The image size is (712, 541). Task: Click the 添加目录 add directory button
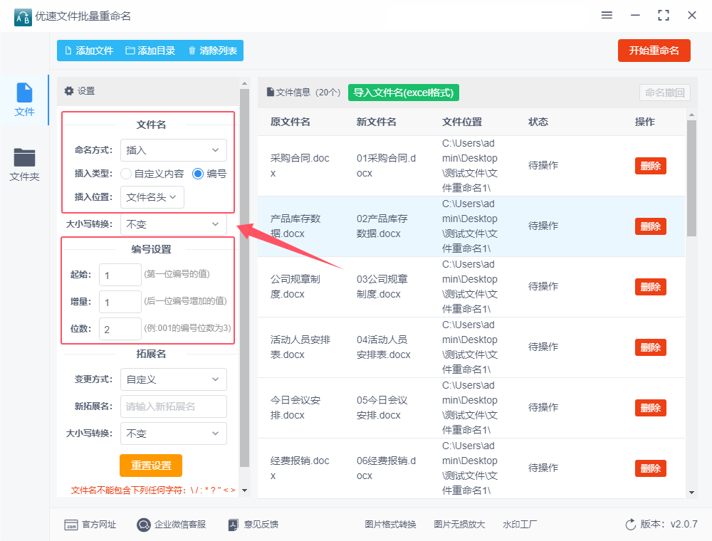pyautogui.click(x=150, y=51)
